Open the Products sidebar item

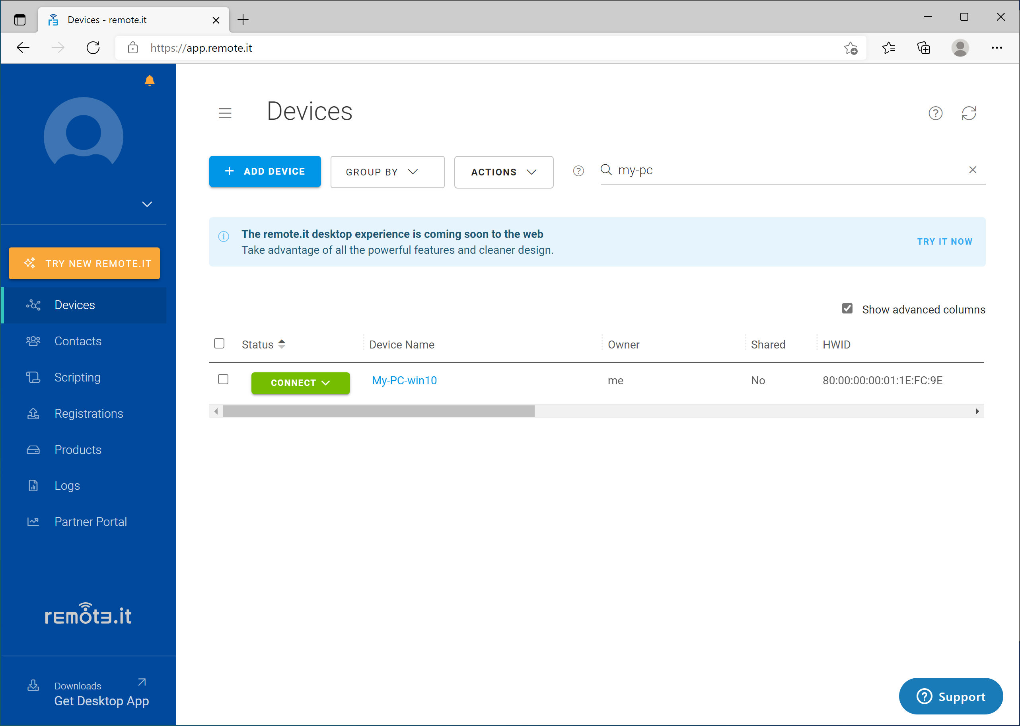[x=84, y=450]
